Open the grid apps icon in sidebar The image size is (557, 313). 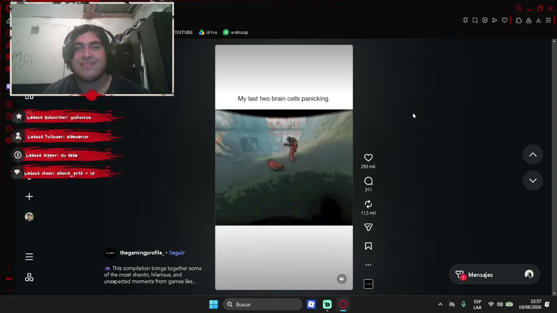click(29, 277)
